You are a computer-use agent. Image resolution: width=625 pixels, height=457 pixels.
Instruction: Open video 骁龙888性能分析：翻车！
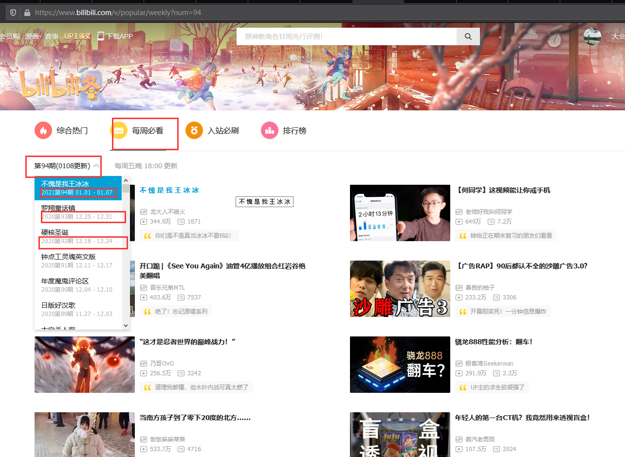coord(494,342)
